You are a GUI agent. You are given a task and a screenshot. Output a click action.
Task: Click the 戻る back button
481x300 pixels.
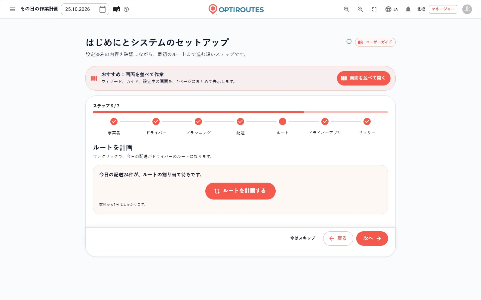click(338, 238)
